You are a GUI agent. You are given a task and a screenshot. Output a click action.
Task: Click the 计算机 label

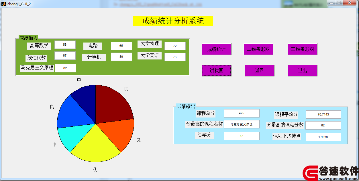click(94, 57)
